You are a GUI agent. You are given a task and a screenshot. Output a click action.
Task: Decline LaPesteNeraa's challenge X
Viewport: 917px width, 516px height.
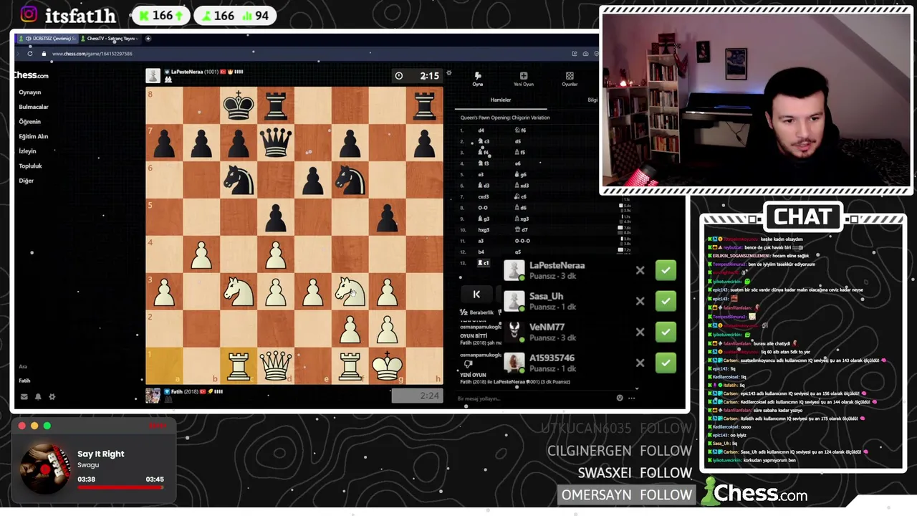coord(640,270)
